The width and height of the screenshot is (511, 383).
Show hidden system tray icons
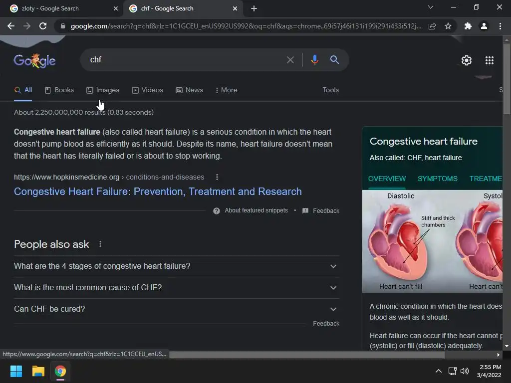tap(439, 371)
